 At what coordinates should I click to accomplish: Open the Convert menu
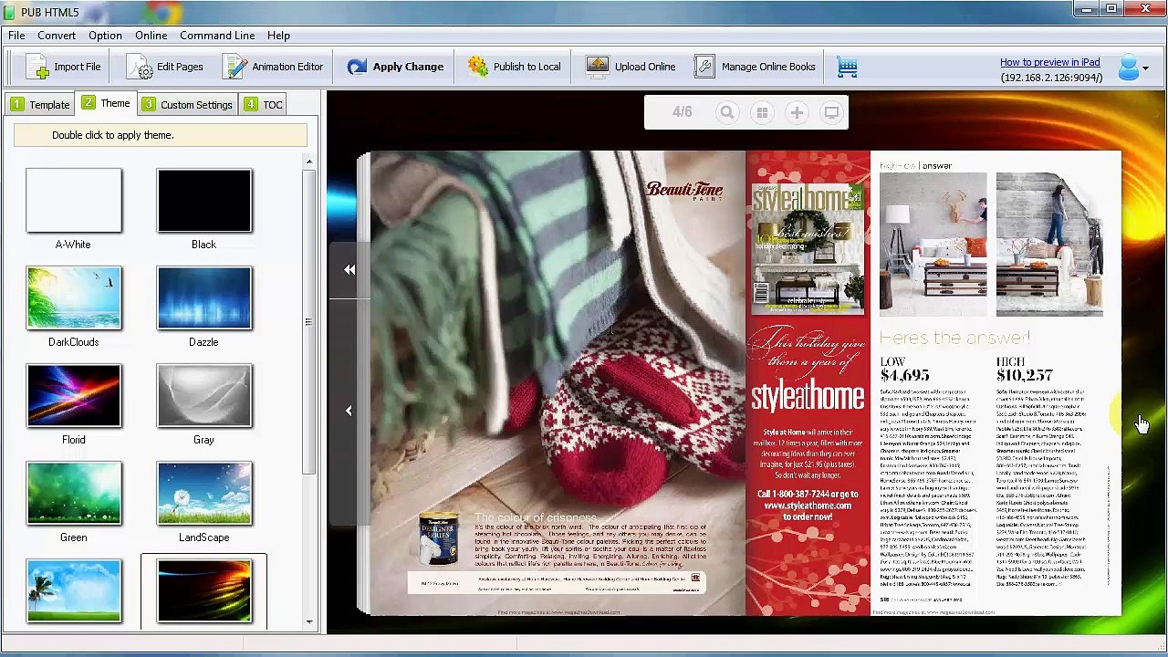pos(57,36)
